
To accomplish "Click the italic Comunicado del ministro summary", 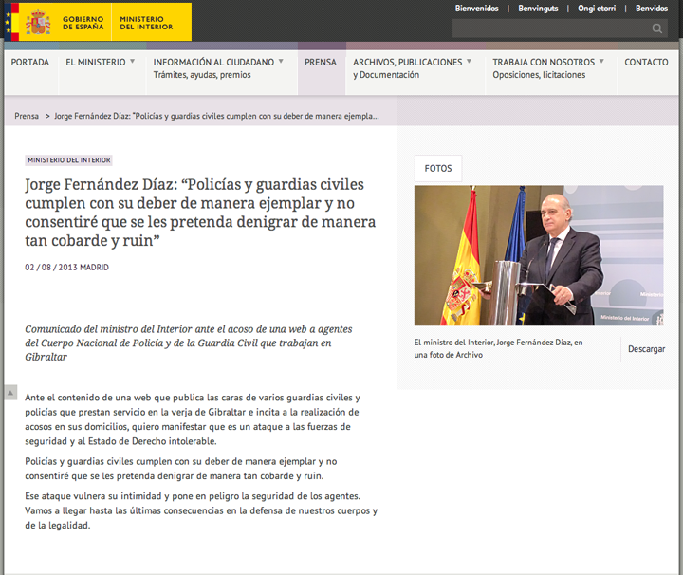I will (x=188, y=343).
